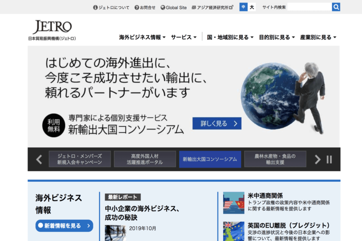The height and width of the screenshot is (241, 362).
Task: Select medium font size 中
Action: click(244, 7)
